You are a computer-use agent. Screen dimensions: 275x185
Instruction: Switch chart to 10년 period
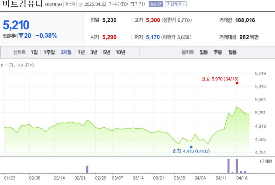click(x=121, y=52)
